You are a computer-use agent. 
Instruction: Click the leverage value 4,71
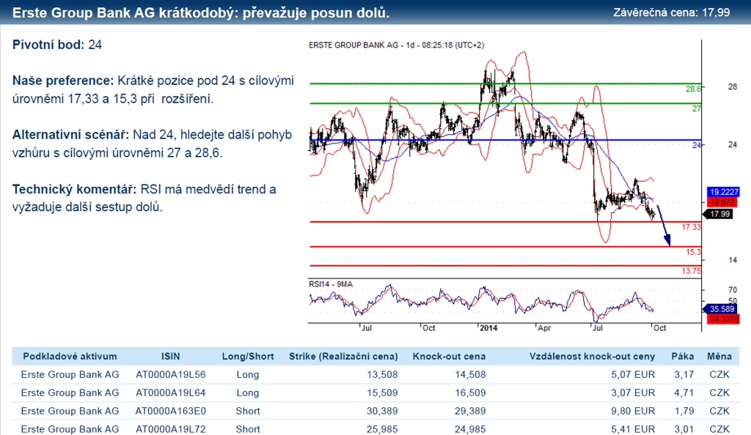[x=684, y=393]
